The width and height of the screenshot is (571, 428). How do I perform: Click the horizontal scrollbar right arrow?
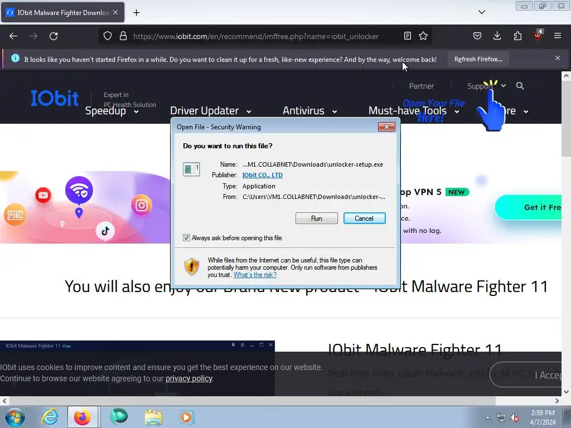557,401
